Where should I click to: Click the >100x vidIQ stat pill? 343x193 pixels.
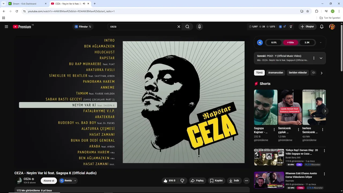(290, 42)
